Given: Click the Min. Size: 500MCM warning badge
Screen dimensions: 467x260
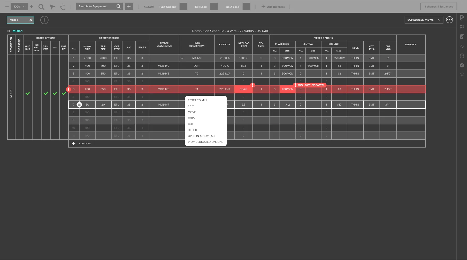Looking at the screenshot, I should pos(310,85).
